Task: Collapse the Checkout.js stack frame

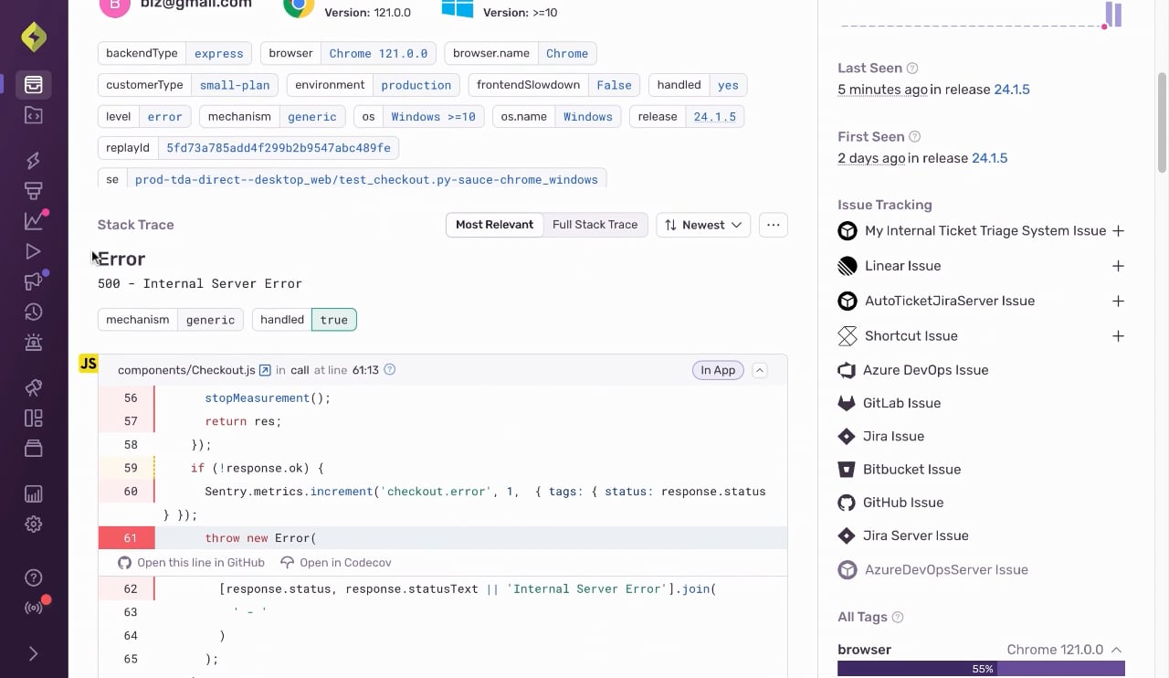Action: 760,370
